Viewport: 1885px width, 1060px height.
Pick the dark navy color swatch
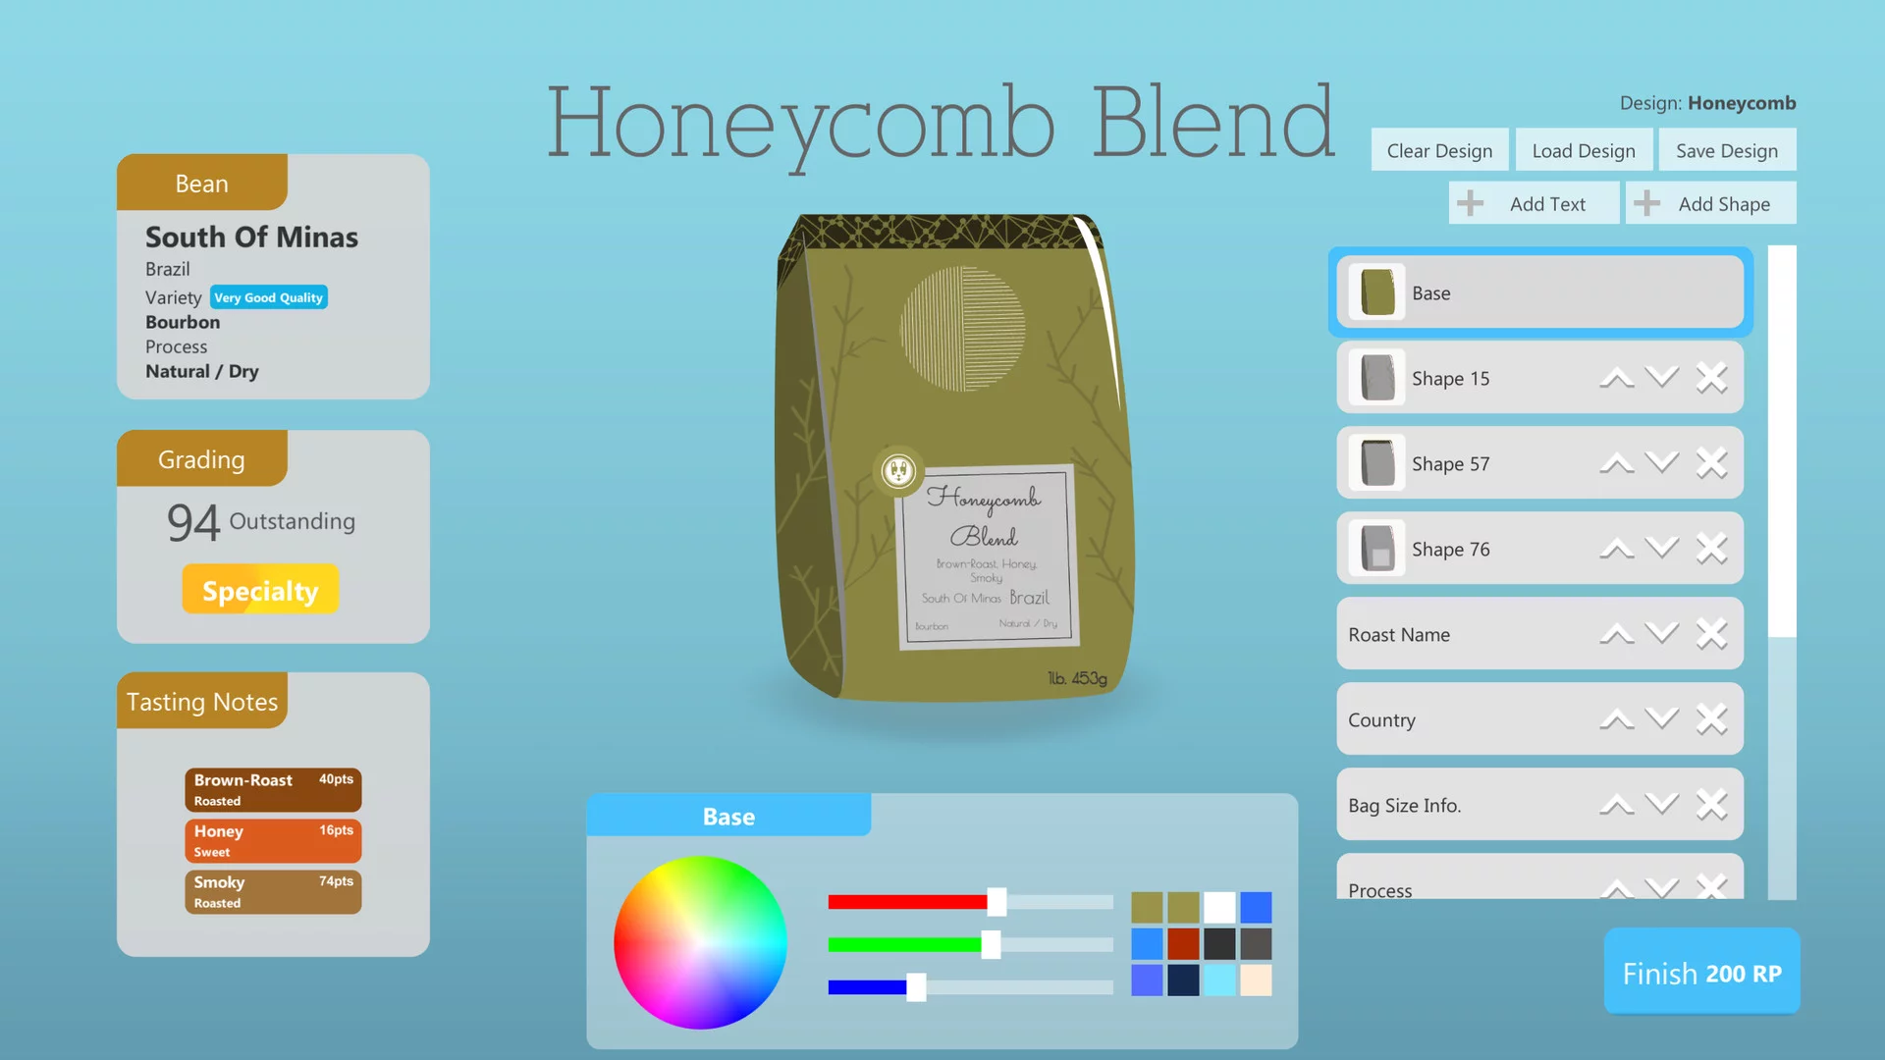click(1183, 980)
